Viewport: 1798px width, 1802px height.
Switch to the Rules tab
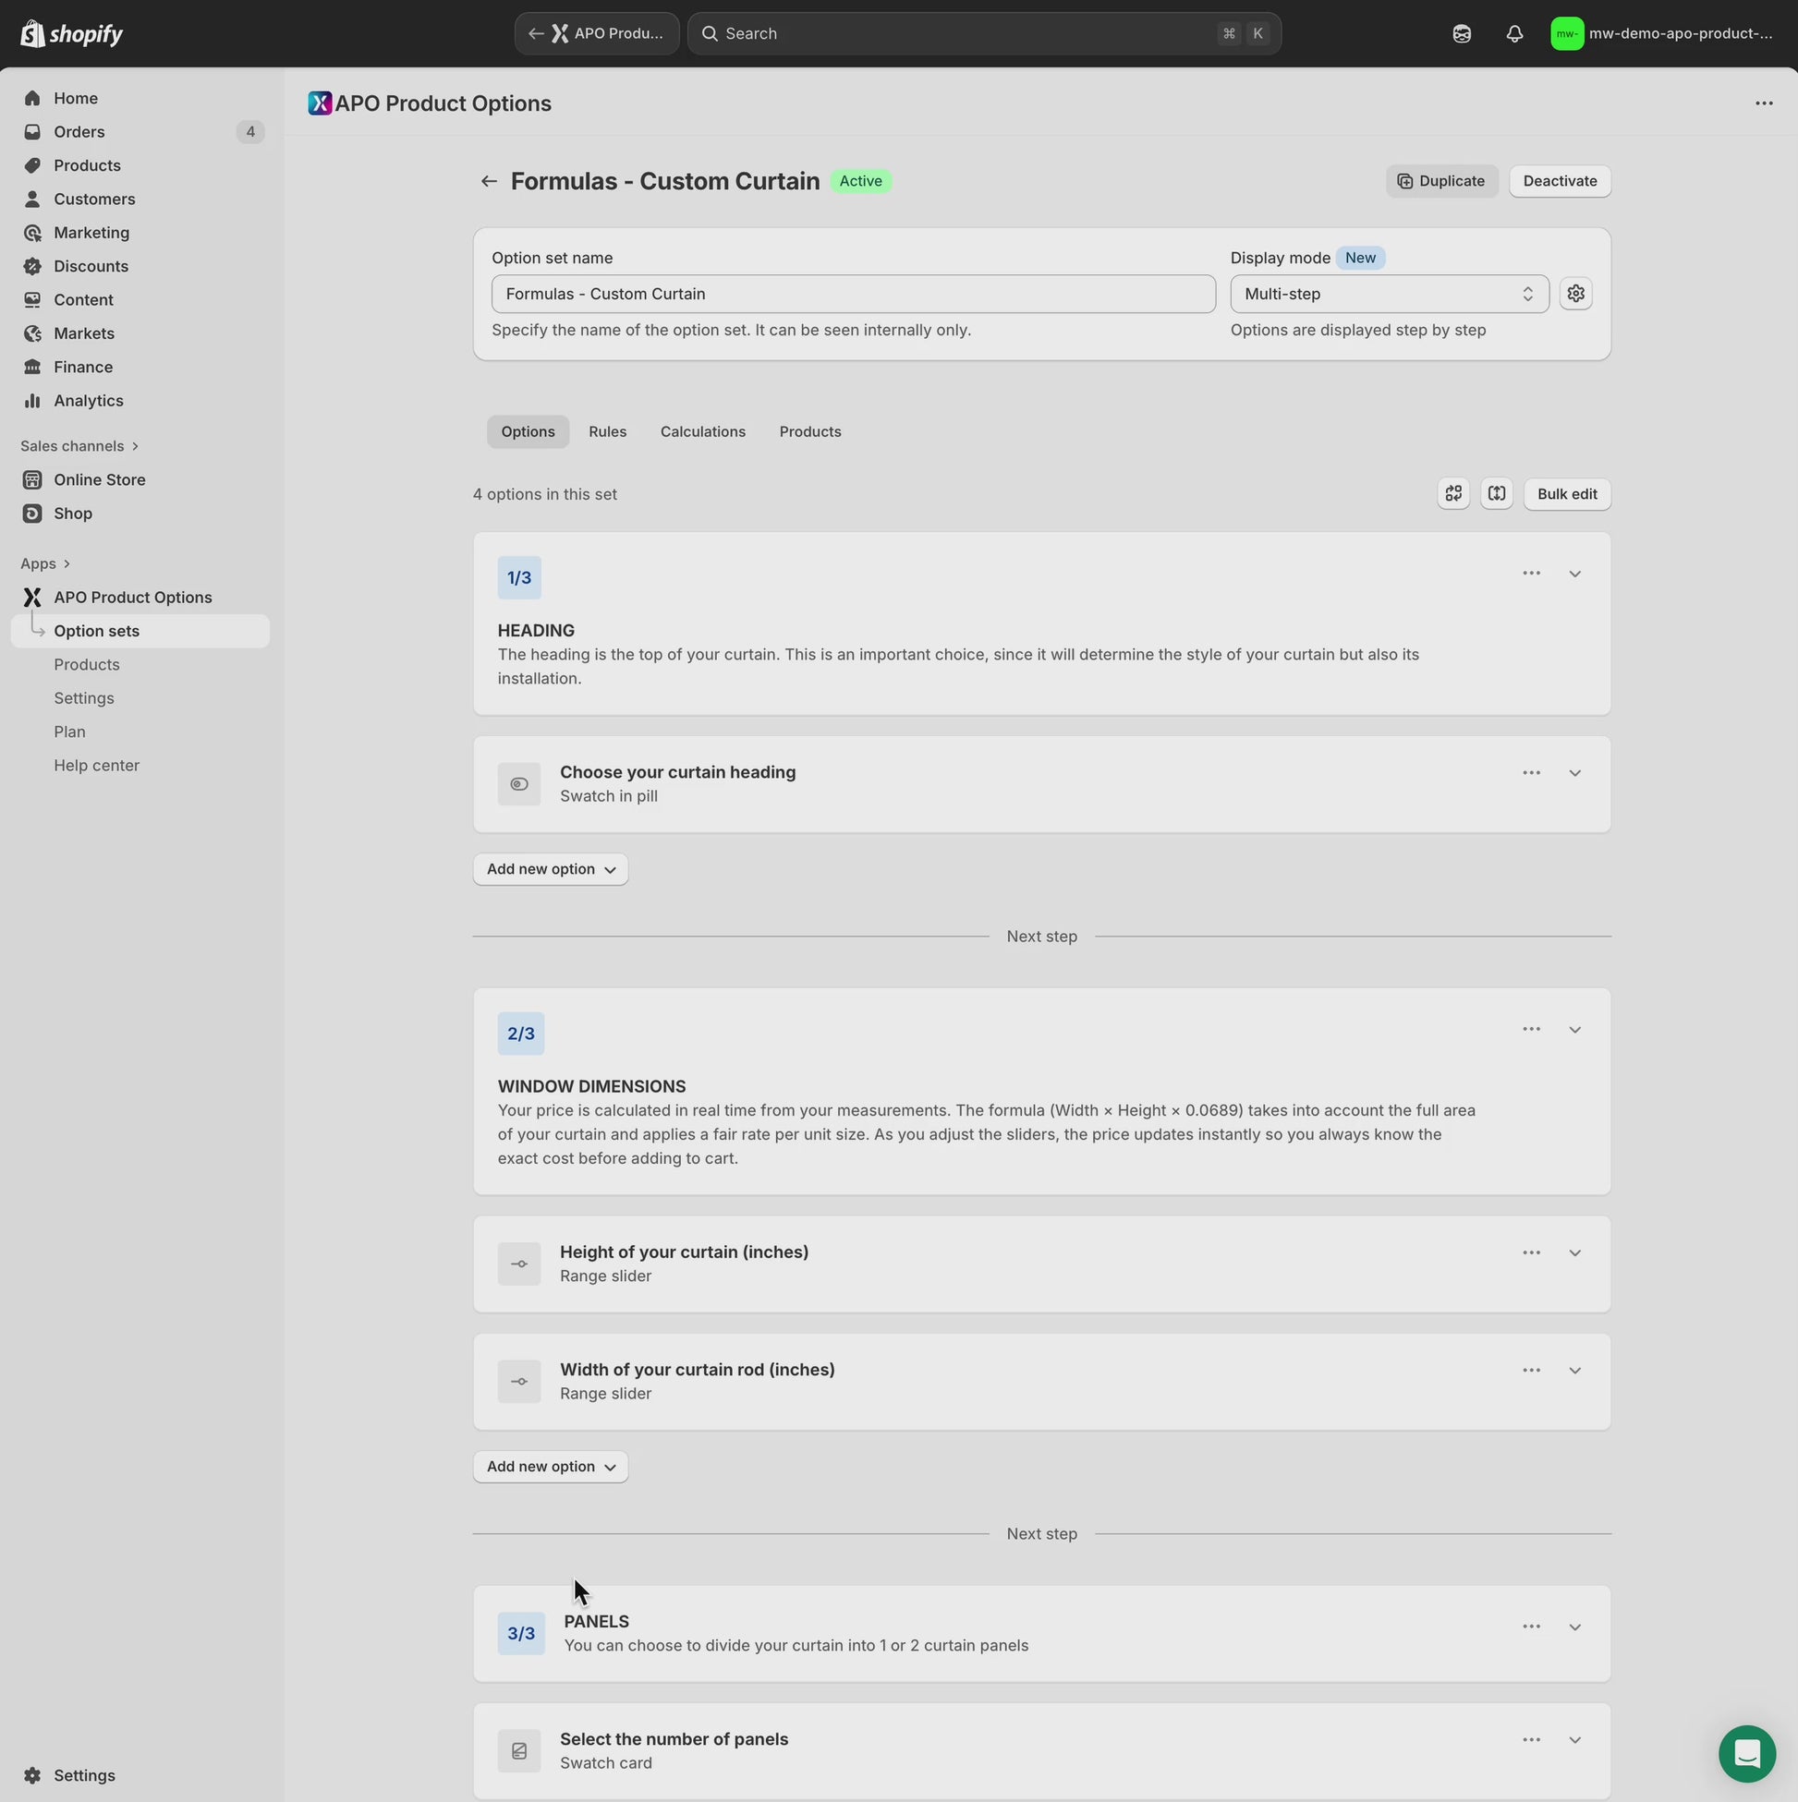click(606, 432)
